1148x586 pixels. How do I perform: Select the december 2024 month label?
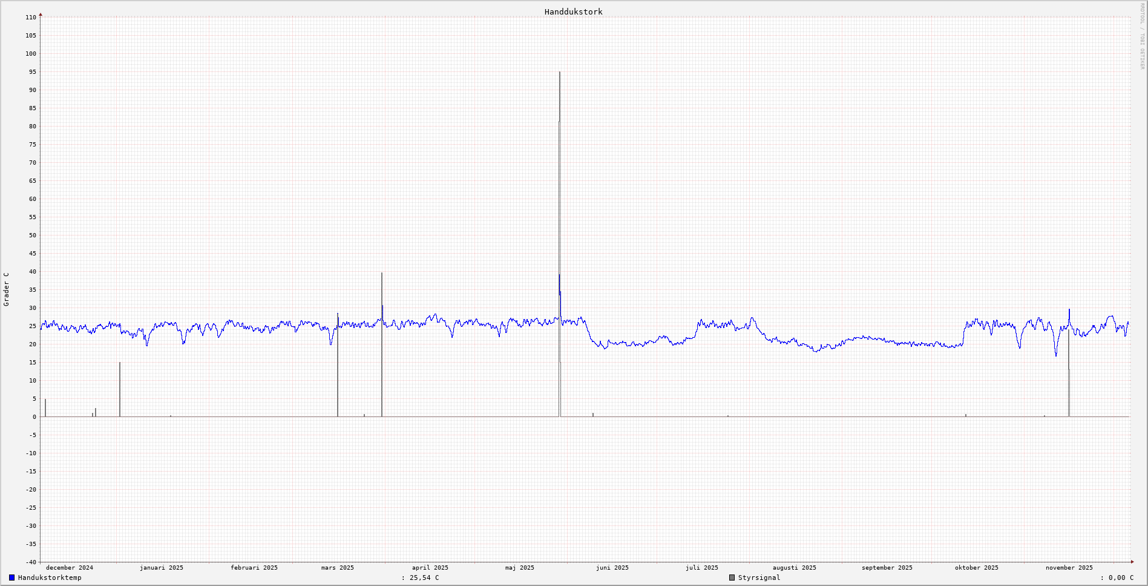point(70,567)
